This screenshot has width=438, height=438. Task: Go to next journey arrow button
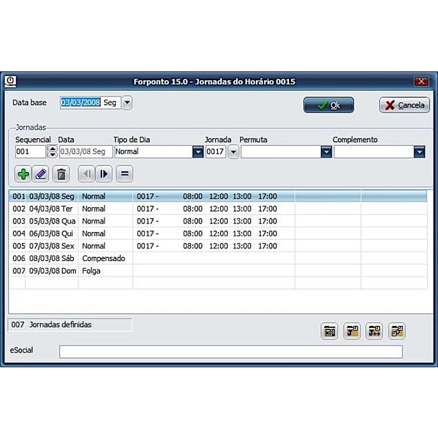pyautogui.click(x=104, y=174)
